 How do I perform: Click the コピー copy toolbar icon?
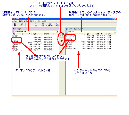(x=29, y=25)
